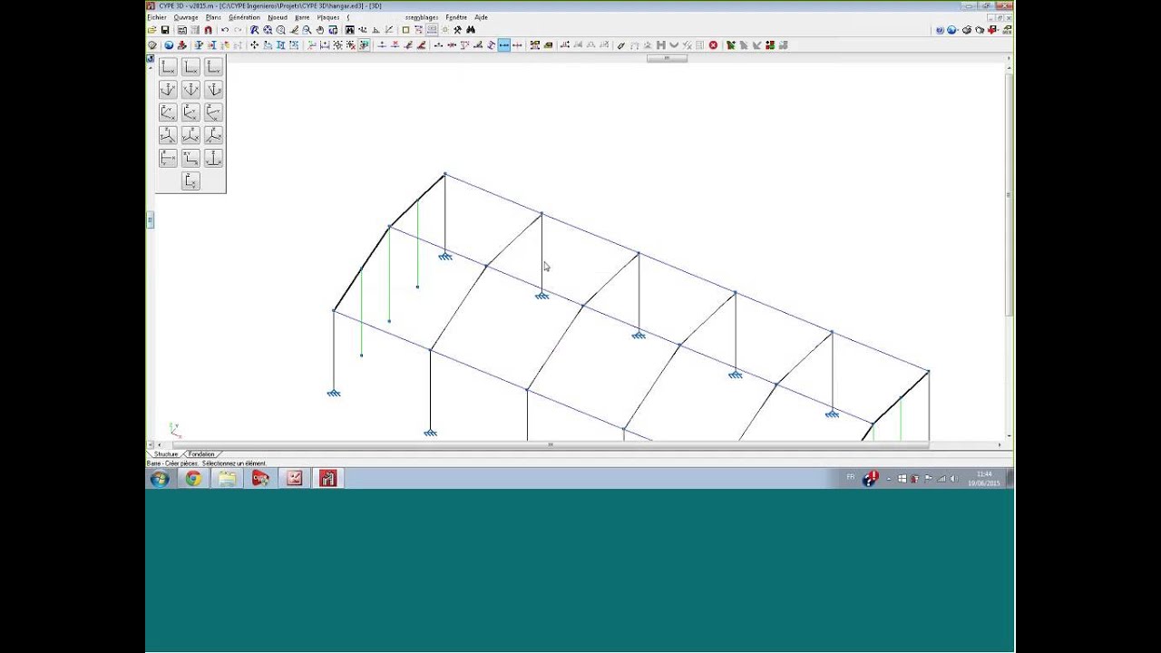Image resolution: width=1161 pixels, height=653 pixels.
Task: Click the pan hand tool icon
Action: pyautogui.click(x=320, y=30)
